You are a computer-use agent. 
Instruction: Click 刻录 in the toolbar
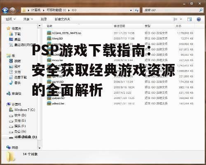pyautogui.click(x=44, y=19)
